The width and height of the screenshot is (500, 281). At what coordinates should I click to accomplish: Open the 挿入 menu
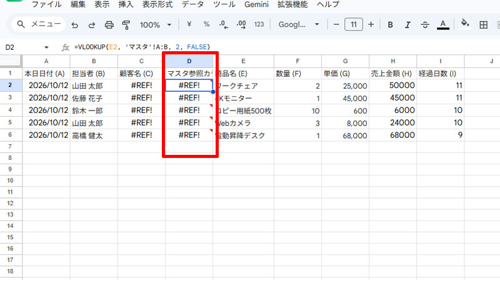coord(126,4)
